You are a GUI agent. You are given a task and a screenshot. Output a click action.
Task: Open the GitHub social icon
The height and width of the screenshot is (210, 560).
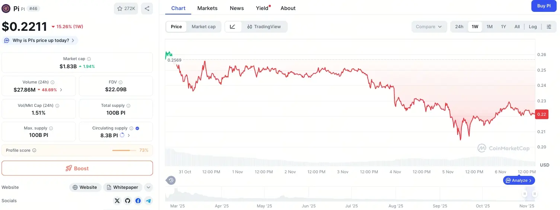point(128,201)
